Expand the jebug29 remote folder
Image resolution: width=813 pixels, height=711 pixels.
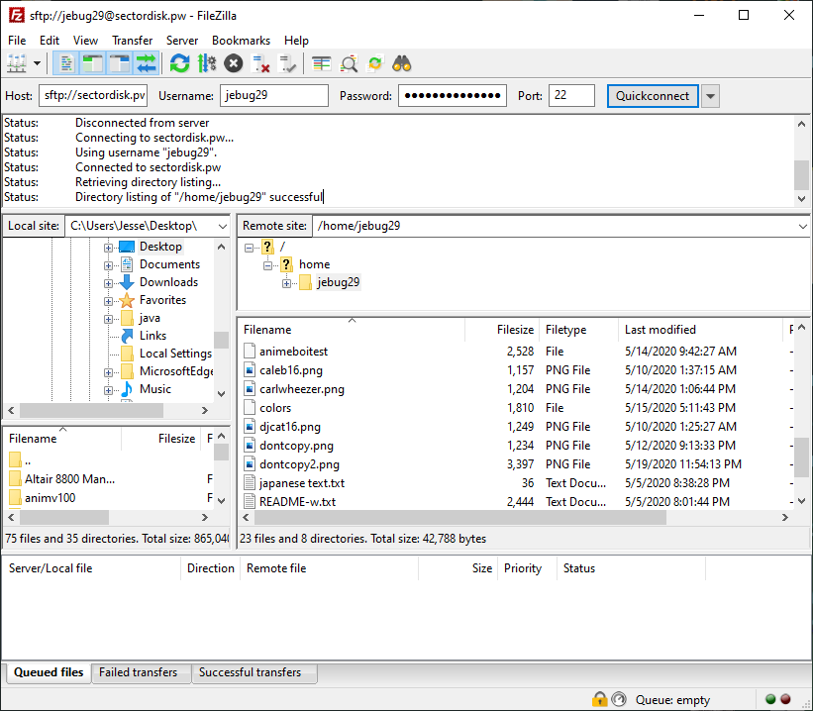click(286, 283)
